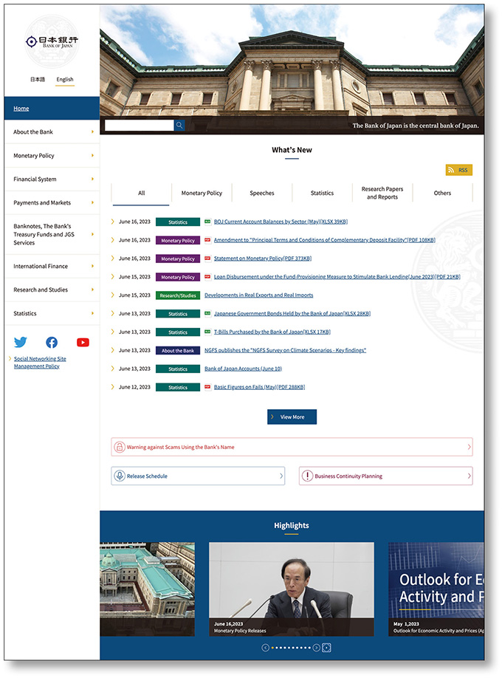Click the Bank of Japan logo
The width and height of the screenshot is (502, 678).
tap(52, 41)
